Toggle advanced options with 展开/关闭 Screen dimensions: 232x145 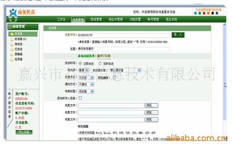(104, 56)
